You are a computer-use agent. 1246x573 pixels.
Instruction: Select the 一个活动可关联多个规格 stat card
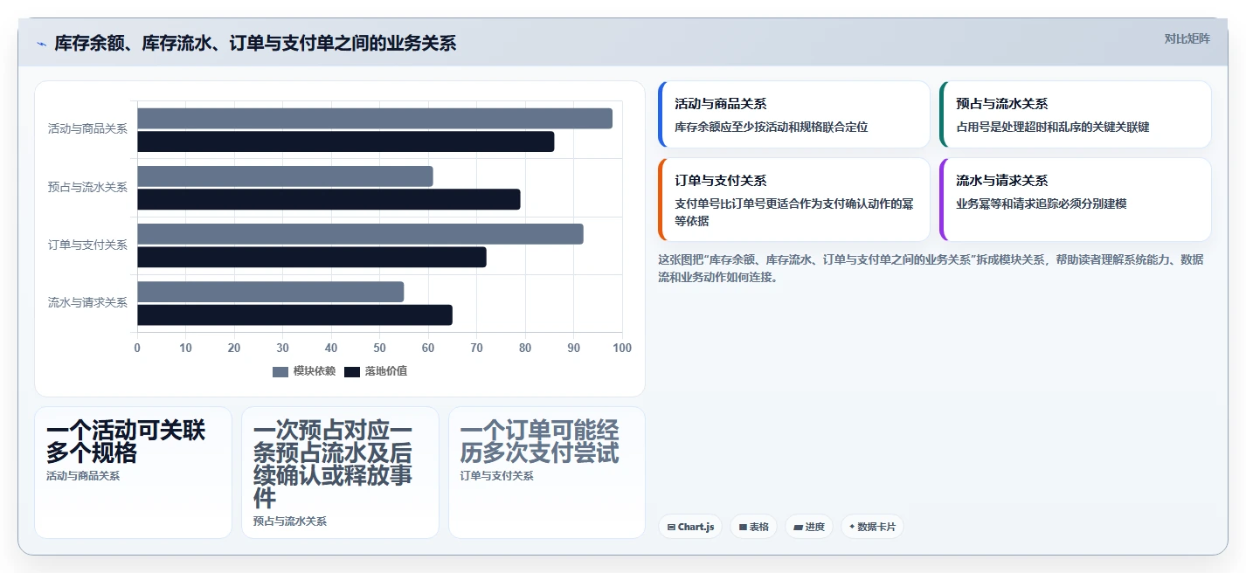tap(133, 473)
